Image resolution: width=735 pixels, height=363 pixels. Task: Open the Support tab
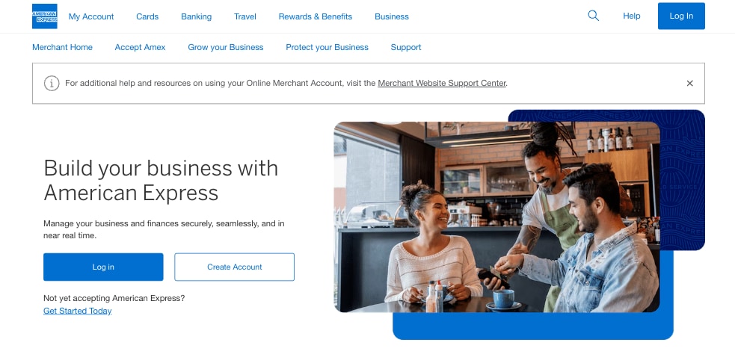(x=406, y=47)
